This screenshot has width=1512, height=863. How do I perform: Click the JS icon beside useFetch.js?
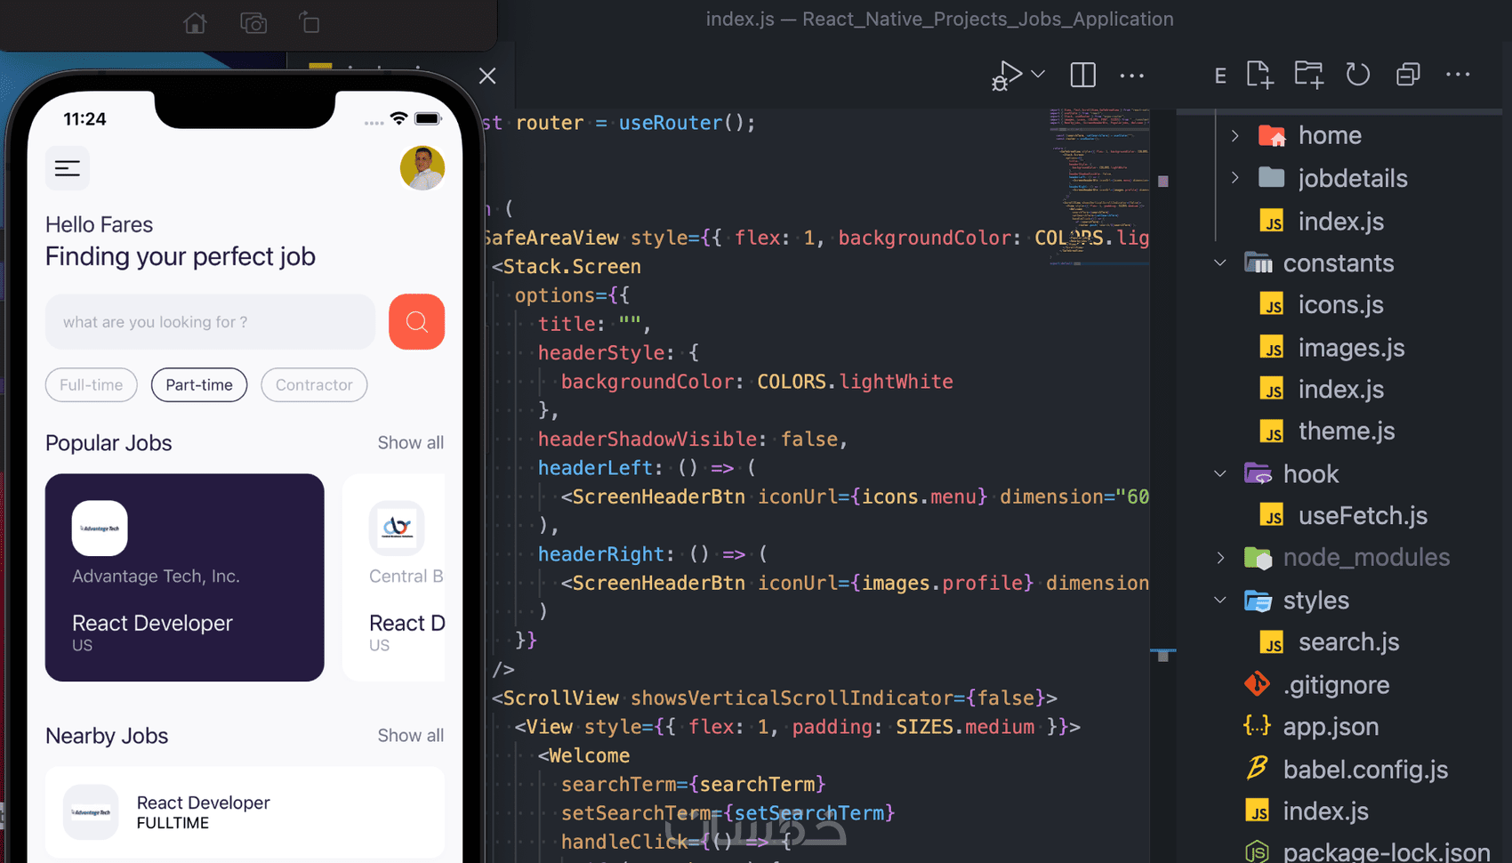[1272, 516]
